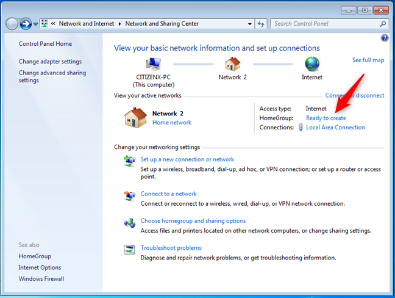Viewport: 395px width, 298px height.
Task: Click See full map link
Action: 368,60
